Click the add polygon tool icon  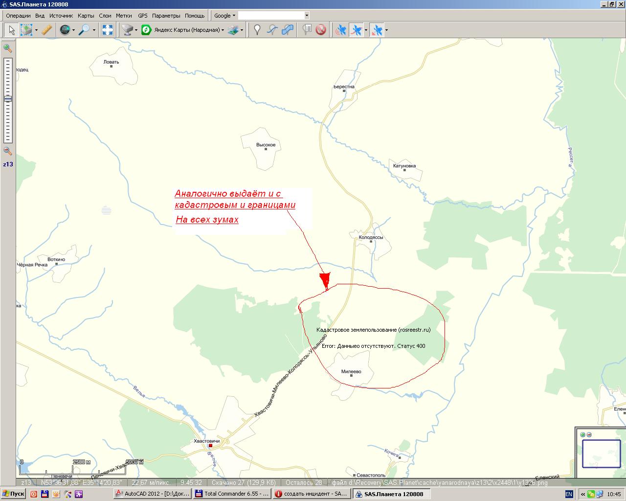click(x=288, y=30)
